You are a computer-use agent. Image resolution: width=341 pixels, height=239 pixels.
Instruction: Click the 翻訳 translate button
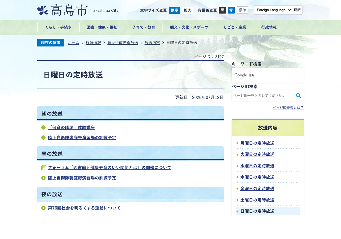(x=297, y=10)
